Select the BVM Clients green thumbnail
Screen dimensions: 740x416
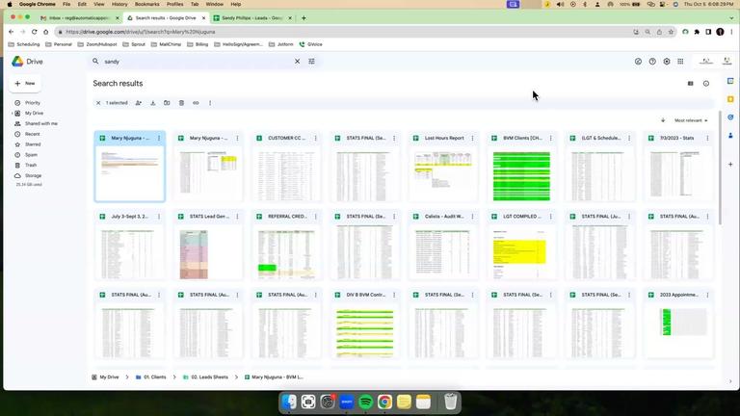tap(521, 175)
